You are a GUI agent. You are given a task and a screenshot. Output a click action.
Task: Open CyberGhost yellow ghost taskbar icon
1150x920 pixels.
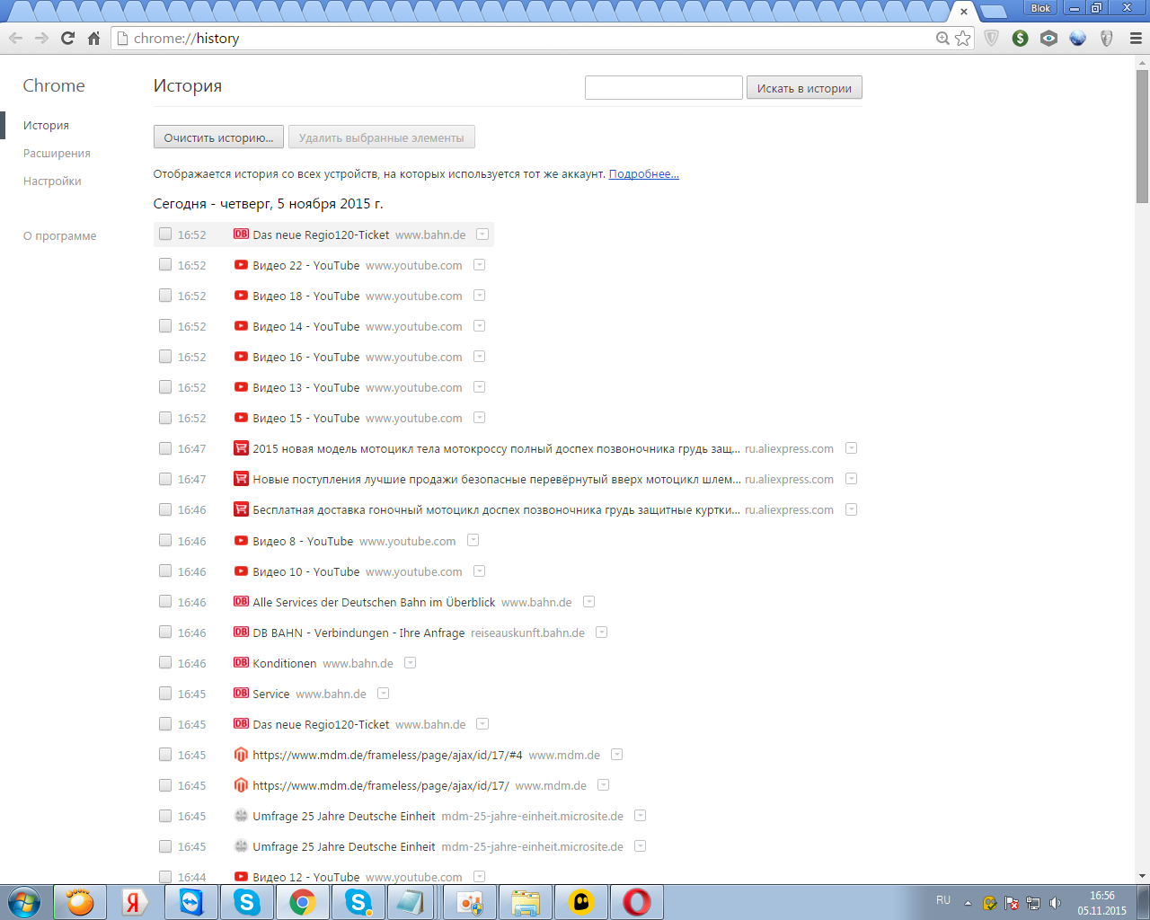[x=581, y=902]
